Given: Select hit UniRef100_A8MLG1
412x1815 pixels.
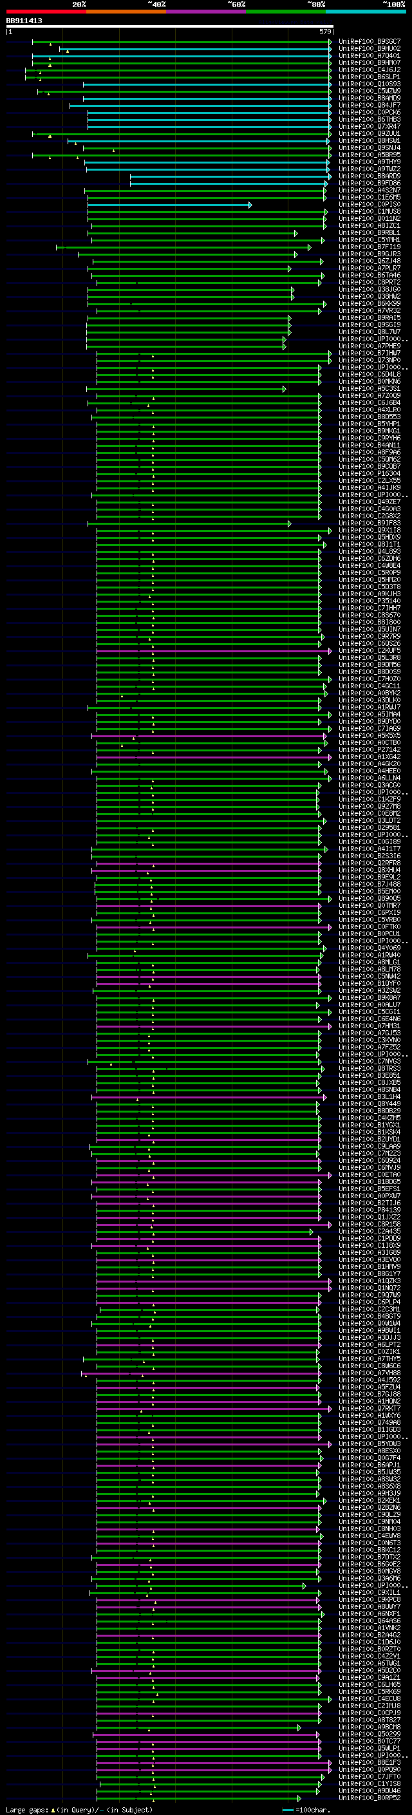Looking at the screenshot, I should click(370, 963).
